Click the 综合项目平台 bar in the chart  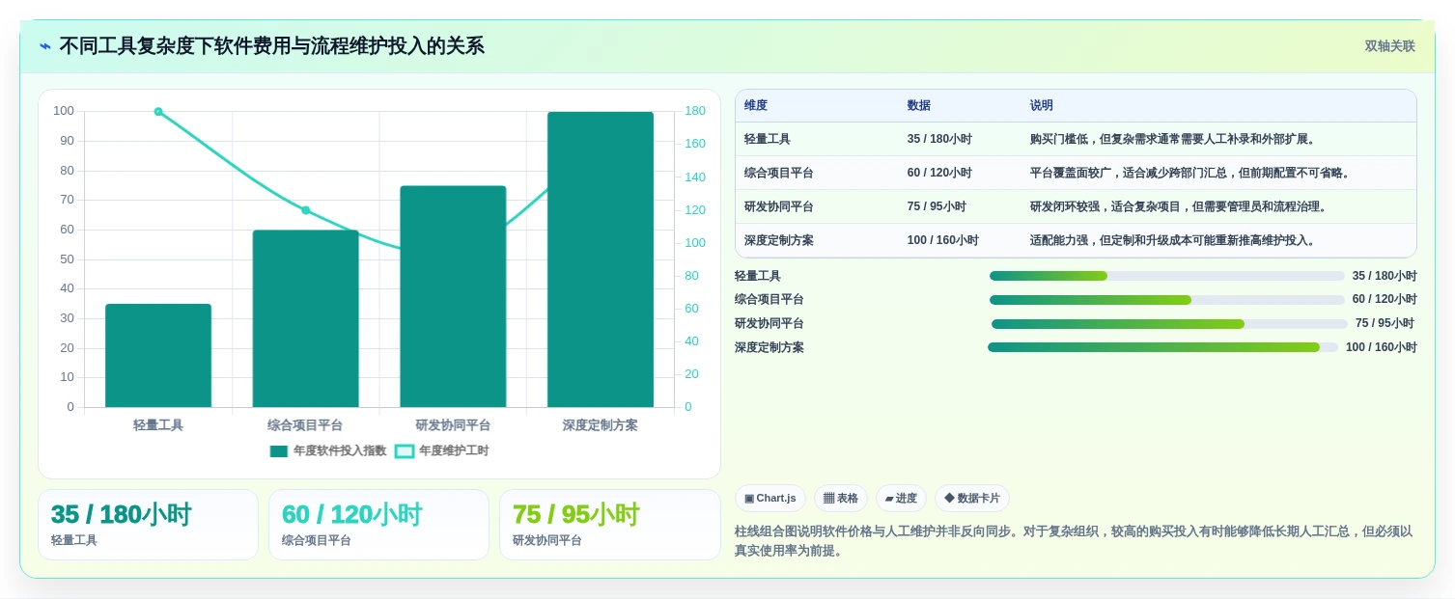[305, 318]
